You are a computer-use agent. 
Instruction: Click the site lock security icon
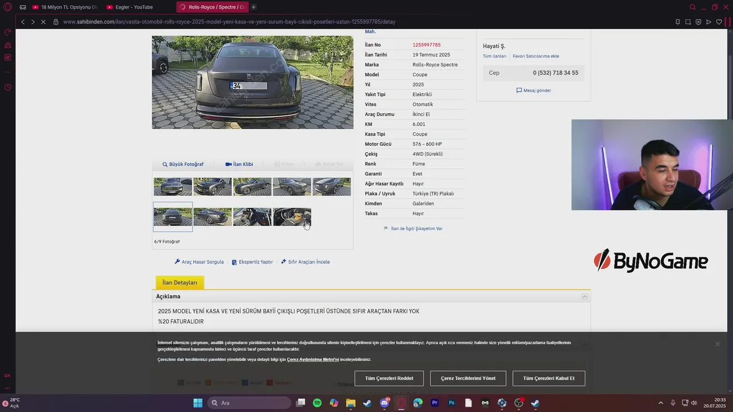pyautogui.click(x=56, y=22)
